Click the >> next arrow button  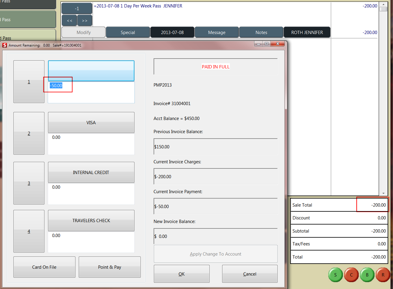pos(85,20)
